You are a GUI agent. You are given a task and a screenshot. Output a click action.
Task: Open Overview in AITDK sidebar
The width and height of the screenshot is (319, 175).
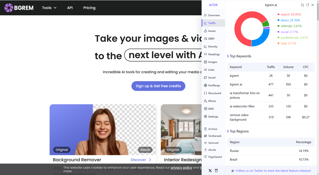coord(213,15)
